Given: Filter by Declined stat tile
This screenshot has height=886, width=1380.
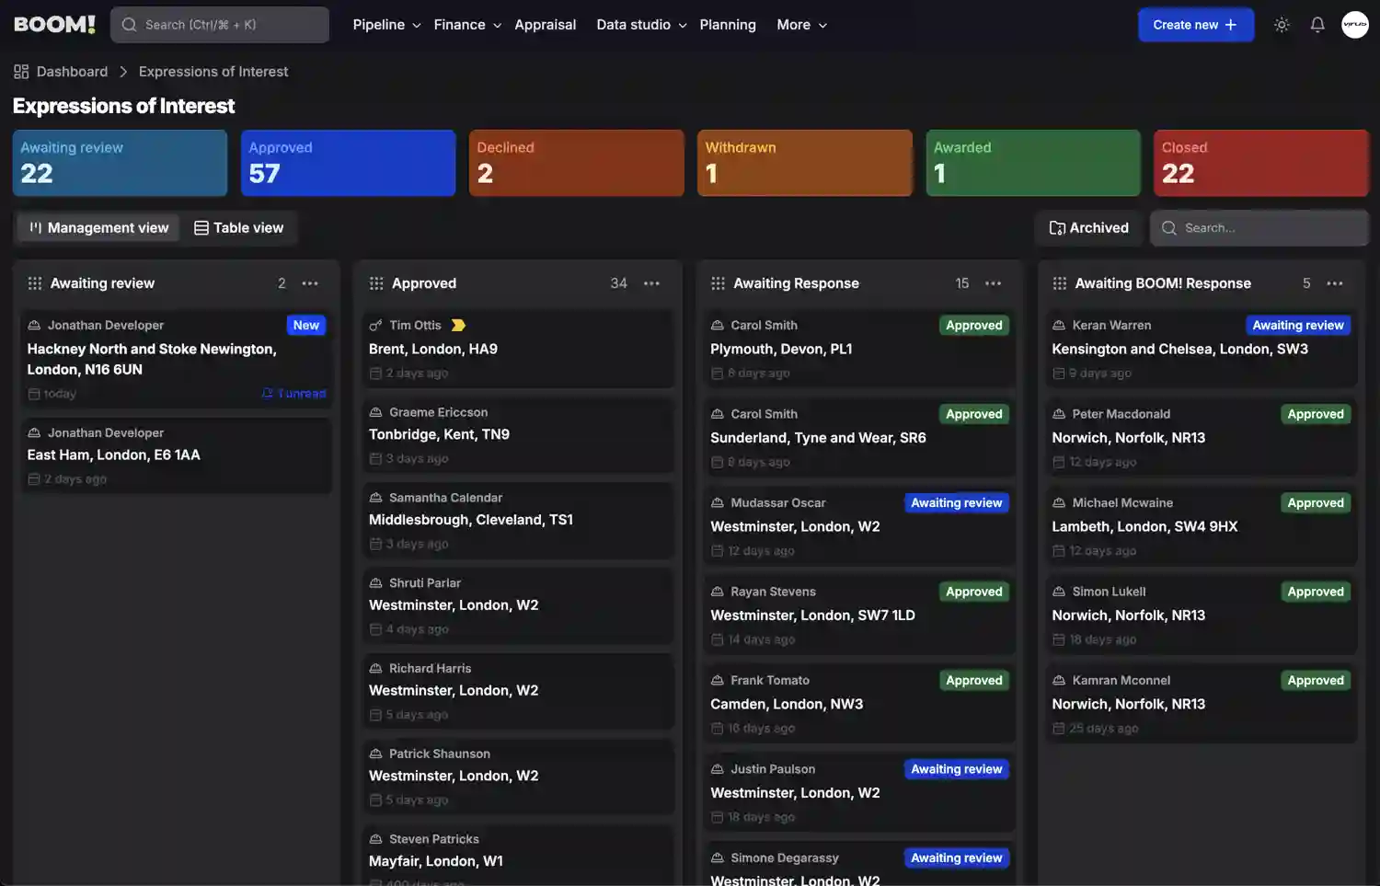Looking at the screenshot, I should pyautogui.click(x=577, y=163).
